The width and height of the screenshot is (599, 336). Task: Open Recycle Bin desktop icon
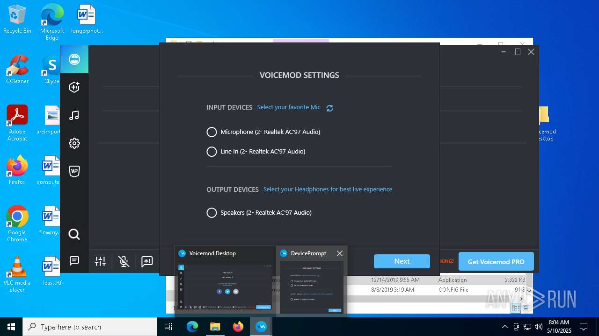click(17, 20)
